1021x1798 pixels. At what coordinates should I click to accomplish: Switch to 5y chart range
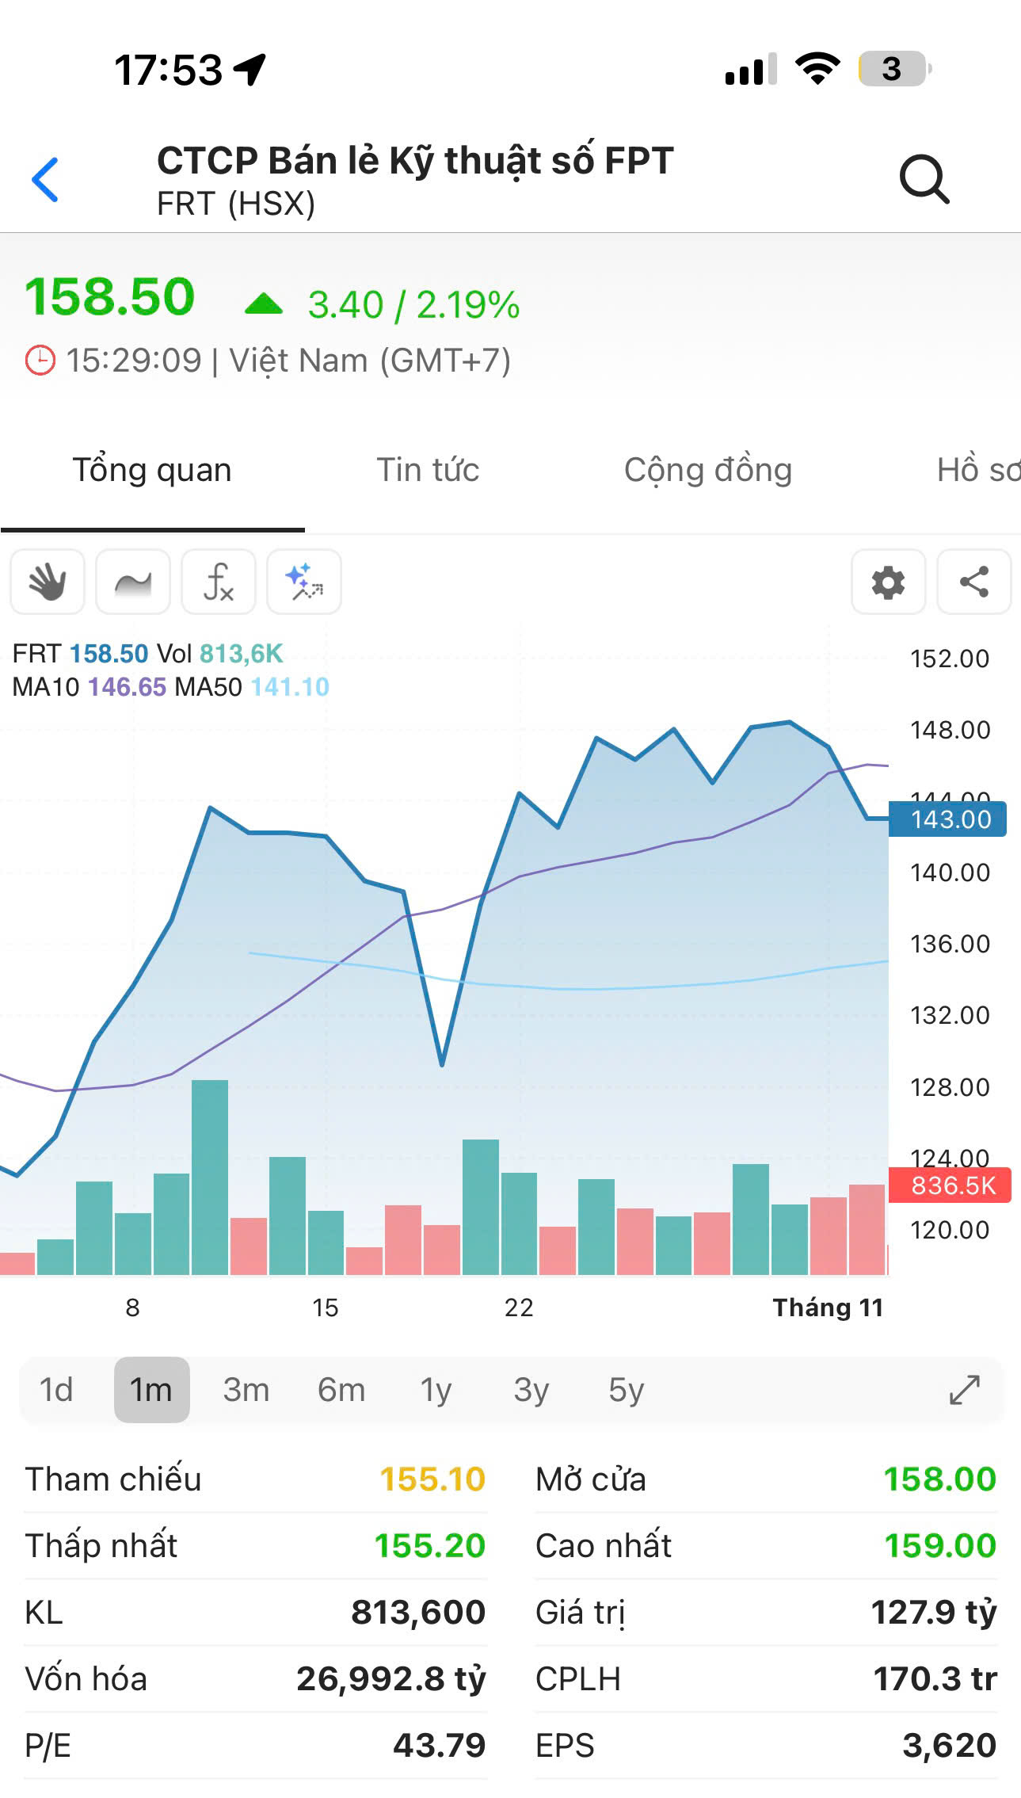coord(627,1390)
